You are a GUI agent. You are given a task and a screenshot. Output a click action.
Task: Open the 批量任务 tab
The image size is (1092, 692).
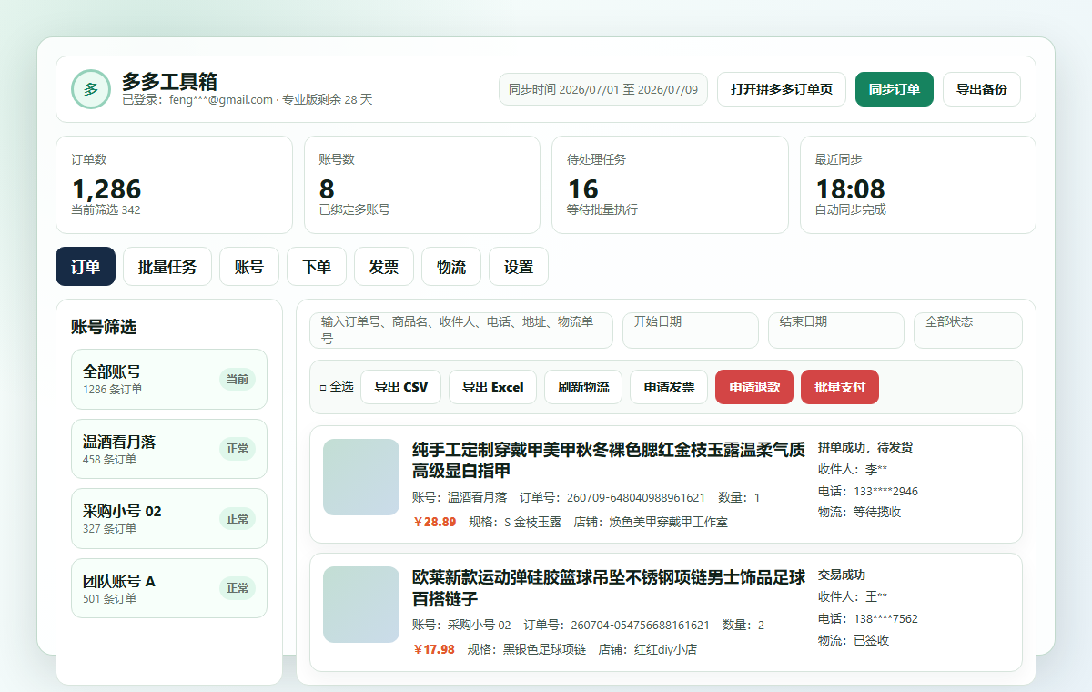[167, 267]
